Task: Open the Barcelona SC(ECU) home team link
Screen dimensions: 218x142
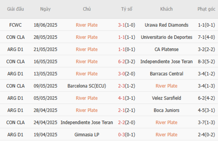Action: coord(87,86)
